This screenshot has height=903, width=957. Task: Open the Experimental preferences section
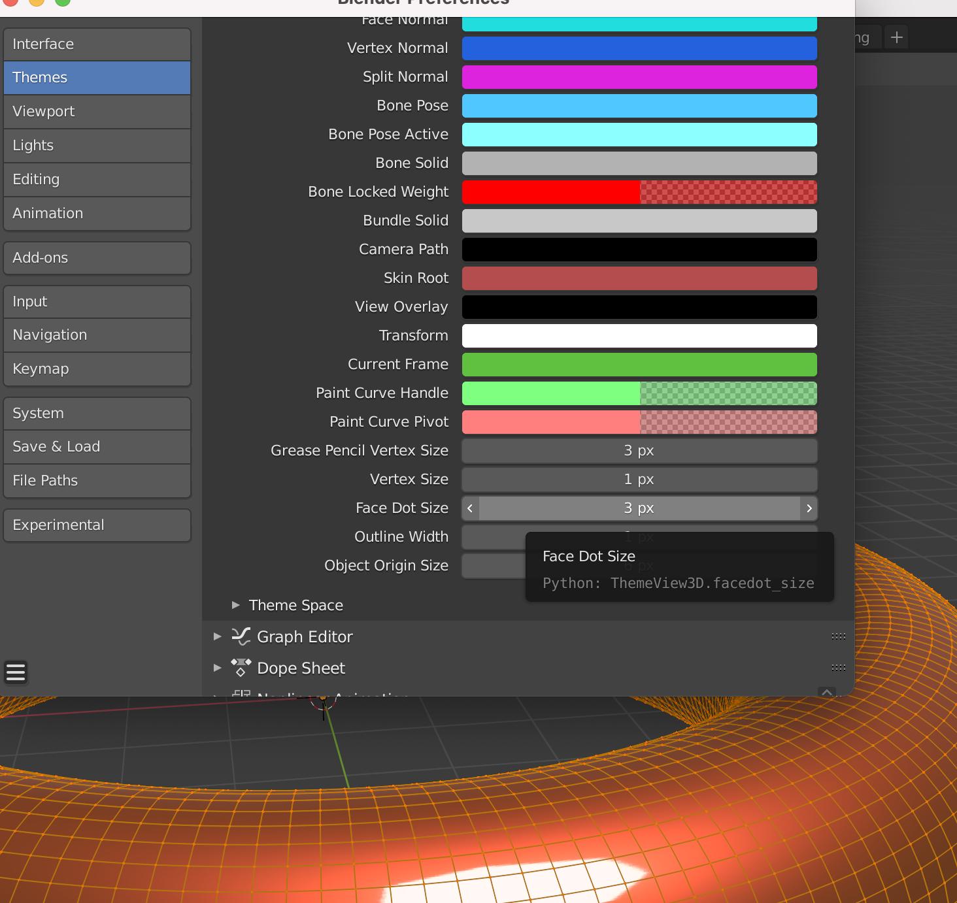[x=96, y=525]
